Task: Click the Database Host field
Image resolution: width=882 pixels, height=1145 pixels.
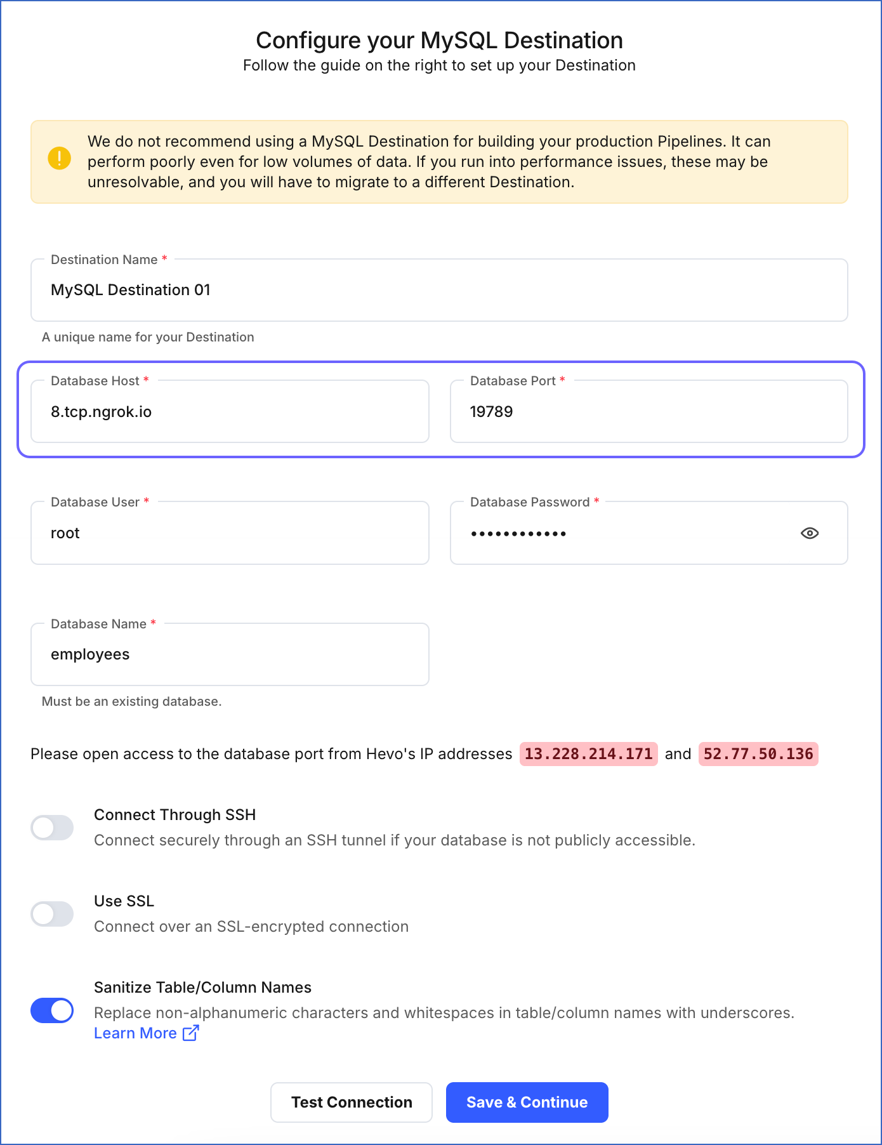Action: tap(230, 411)
